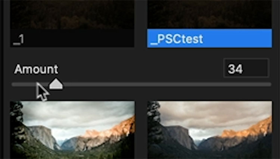This screenshot has width=280, height=159.
Task: Click the Amount slider handle
Action: point(56,84)
